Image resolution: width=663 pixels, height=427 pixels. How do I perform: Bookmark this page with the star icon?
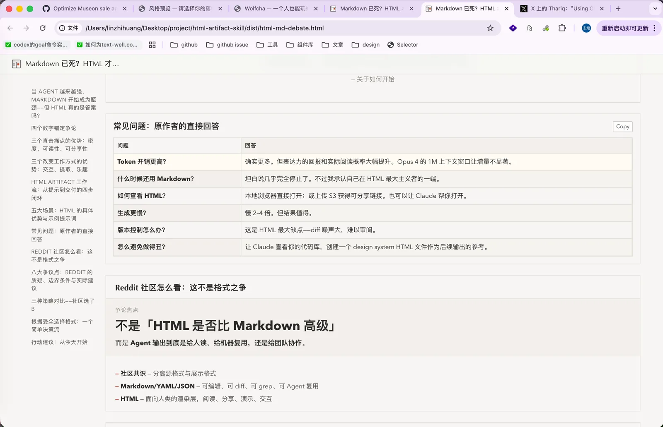(x=490, y=28)
